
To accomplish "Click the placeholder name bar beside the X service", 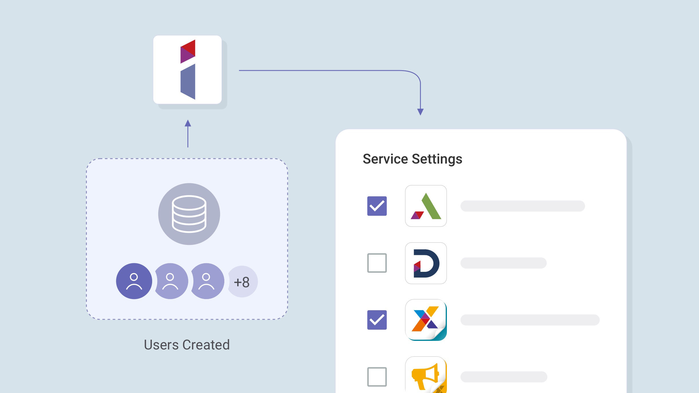I will tap(530, 320).
